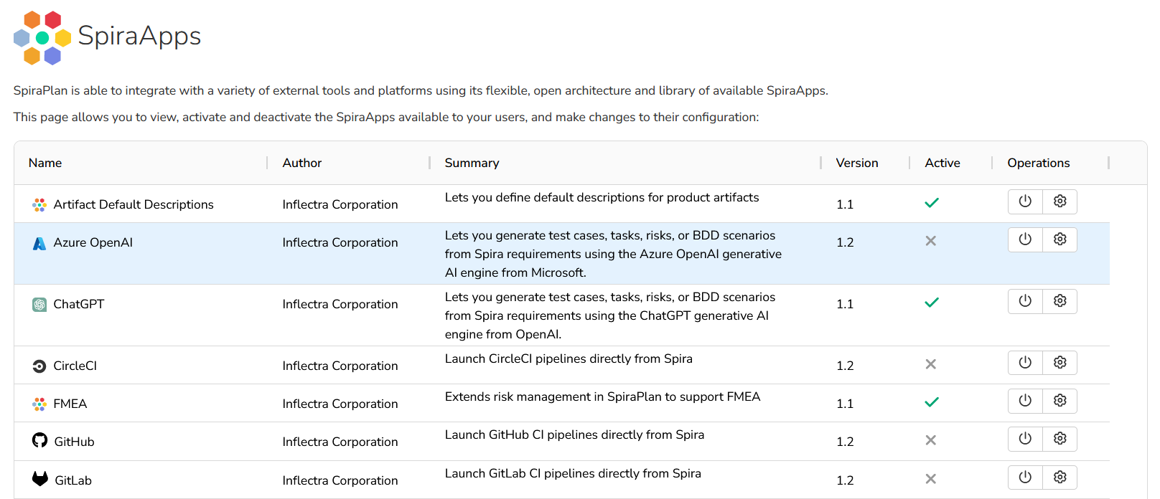This screenshot has width=1160, height=499.
Task: Click the Active column header
Action: 942,163
